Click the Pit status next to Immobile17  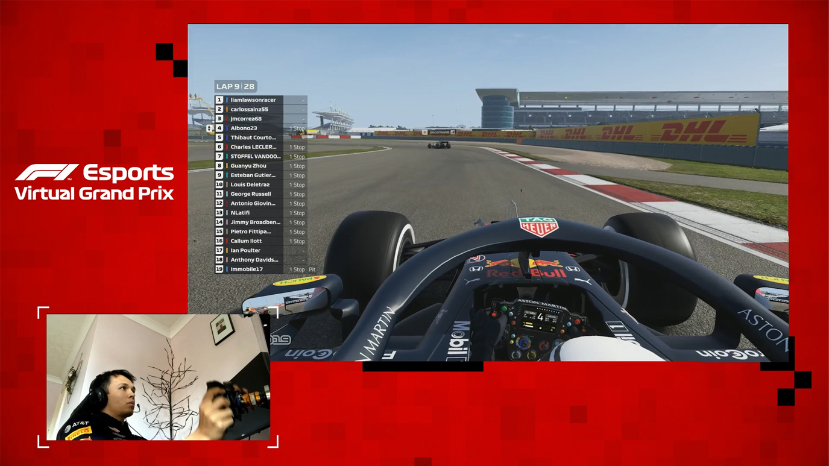(x=312, y=269)
